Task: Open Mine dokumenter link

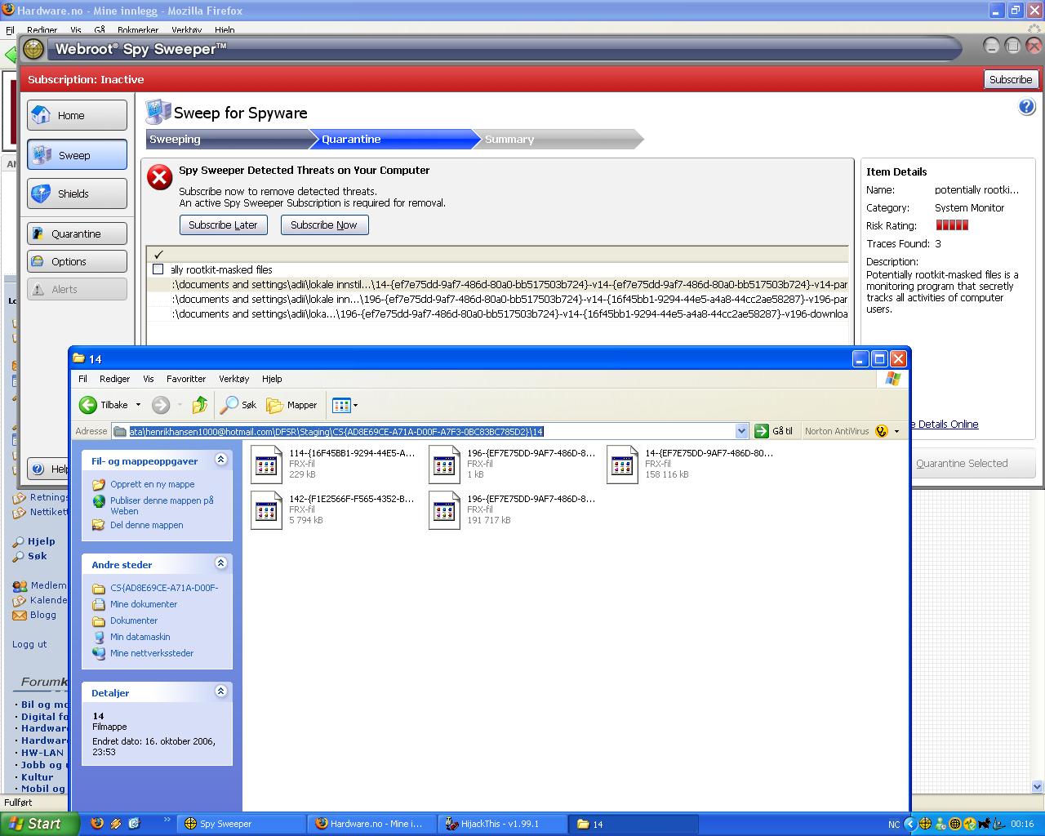Action: click(144, 604)
